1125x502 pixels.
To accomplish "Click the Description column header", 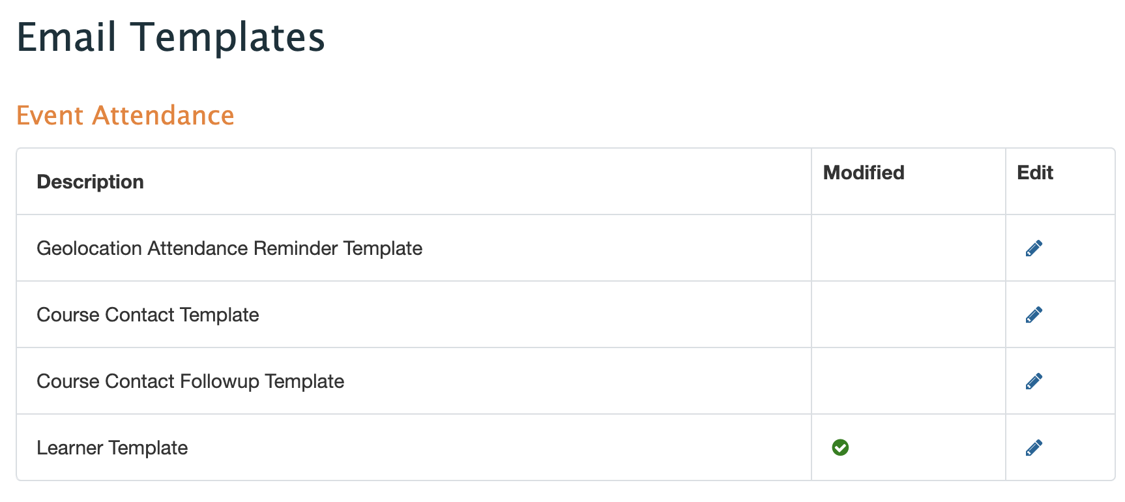I will click(x=90, y=182).
